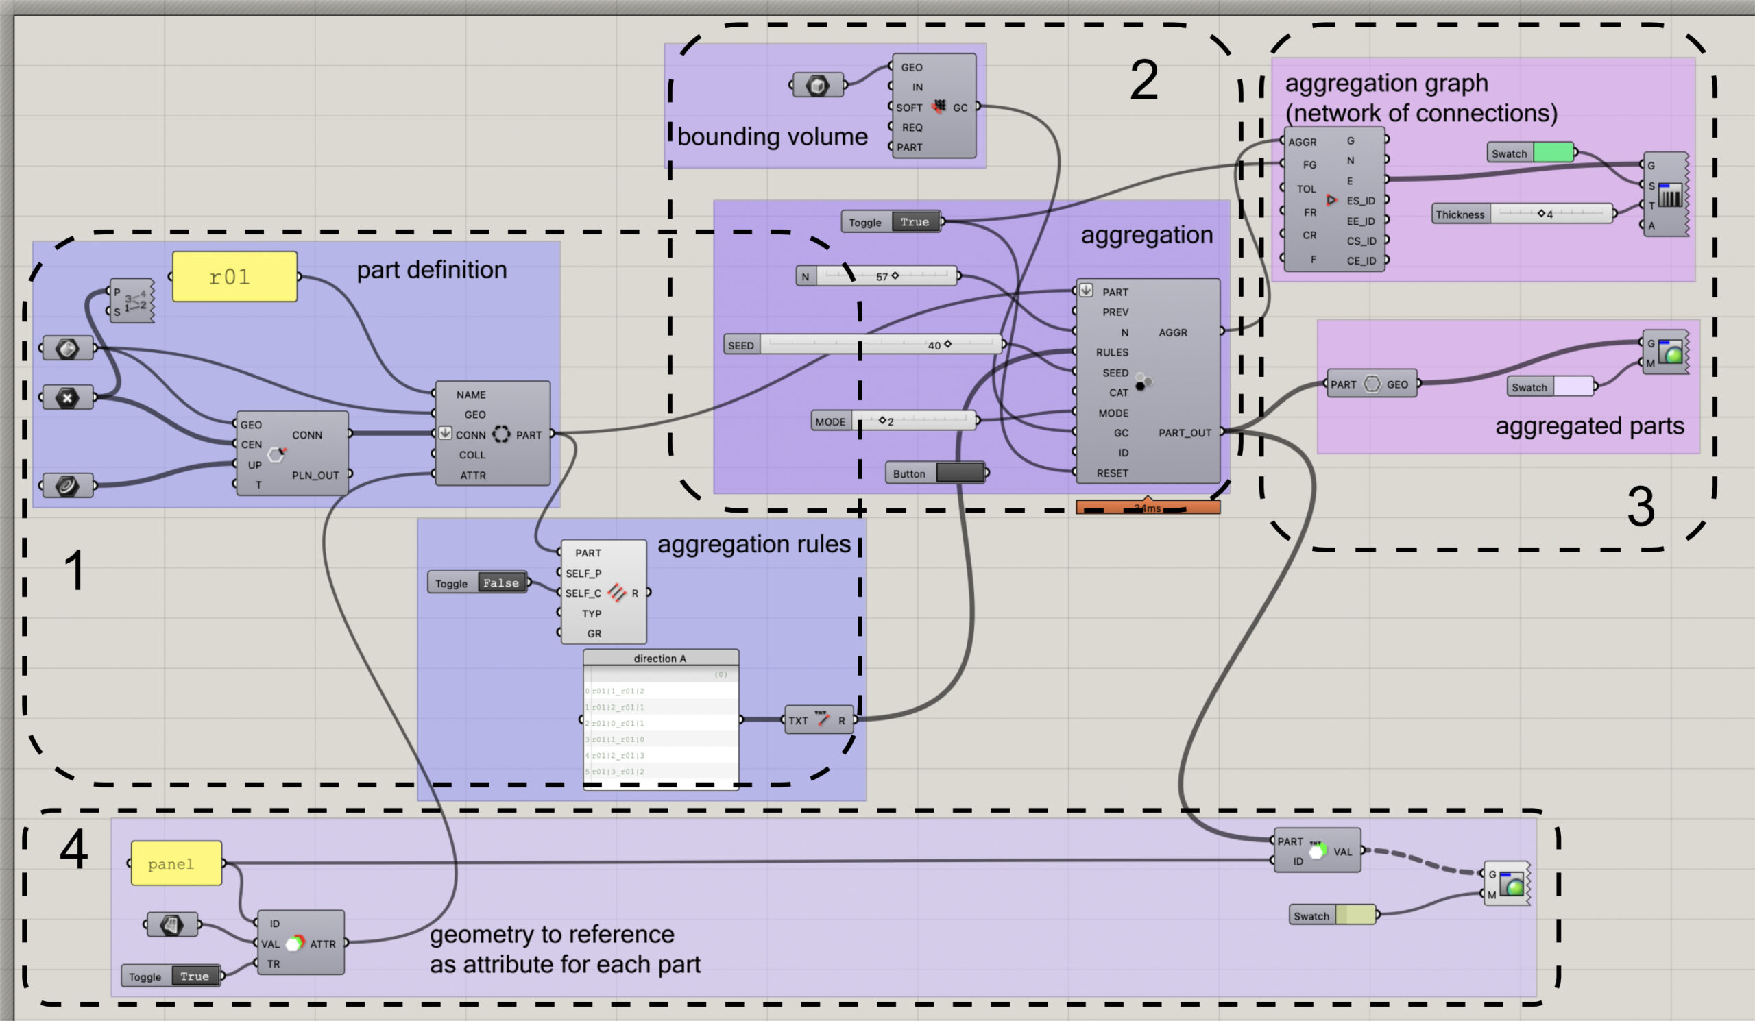The width and height of the screenshot is (1755, 1021).
Task: Select the Stochastic Aggregation component hexagon icon
Action: [x=1142, y=382]
